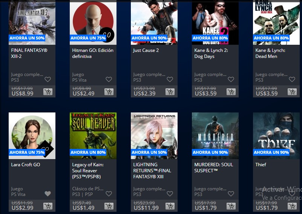
Task: Toggle wishlist heart for Just Cause 2
Action: (x=170, y=79)
